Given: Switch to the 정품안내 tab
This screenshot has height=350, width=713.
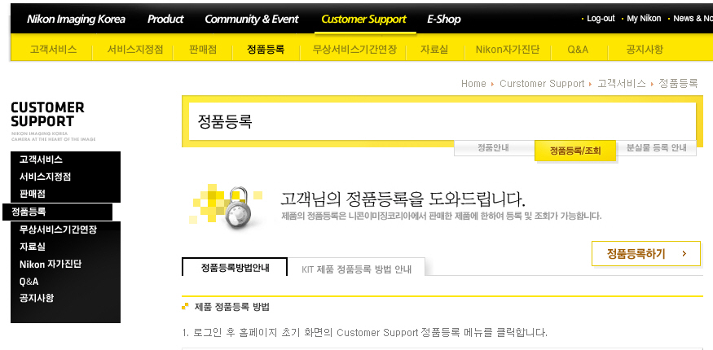Looking at the screenshot, I should pyautogui.click(x=494, y=148).
